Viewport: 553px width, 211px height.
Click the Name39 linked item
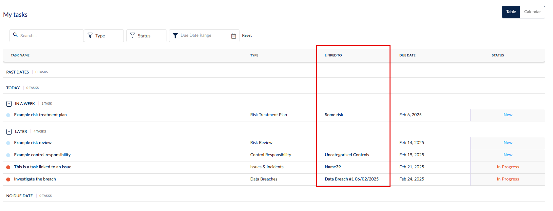[333, 167]
